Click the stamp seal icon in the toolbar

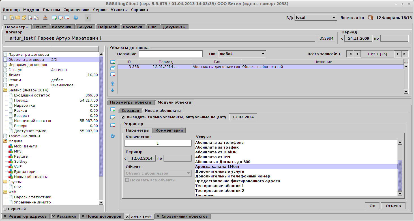pyautogui.click(x=46, y=18)
